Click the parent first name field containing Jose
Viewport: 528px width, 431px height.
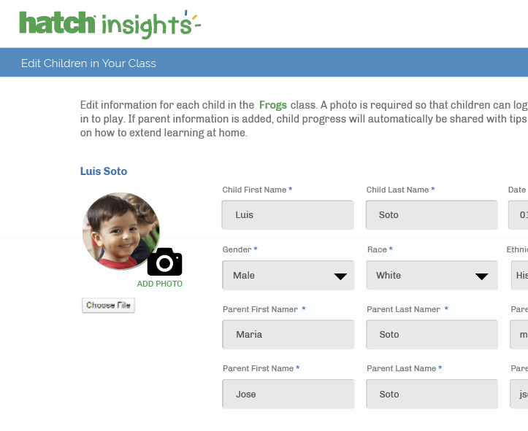tap(288, 395)
